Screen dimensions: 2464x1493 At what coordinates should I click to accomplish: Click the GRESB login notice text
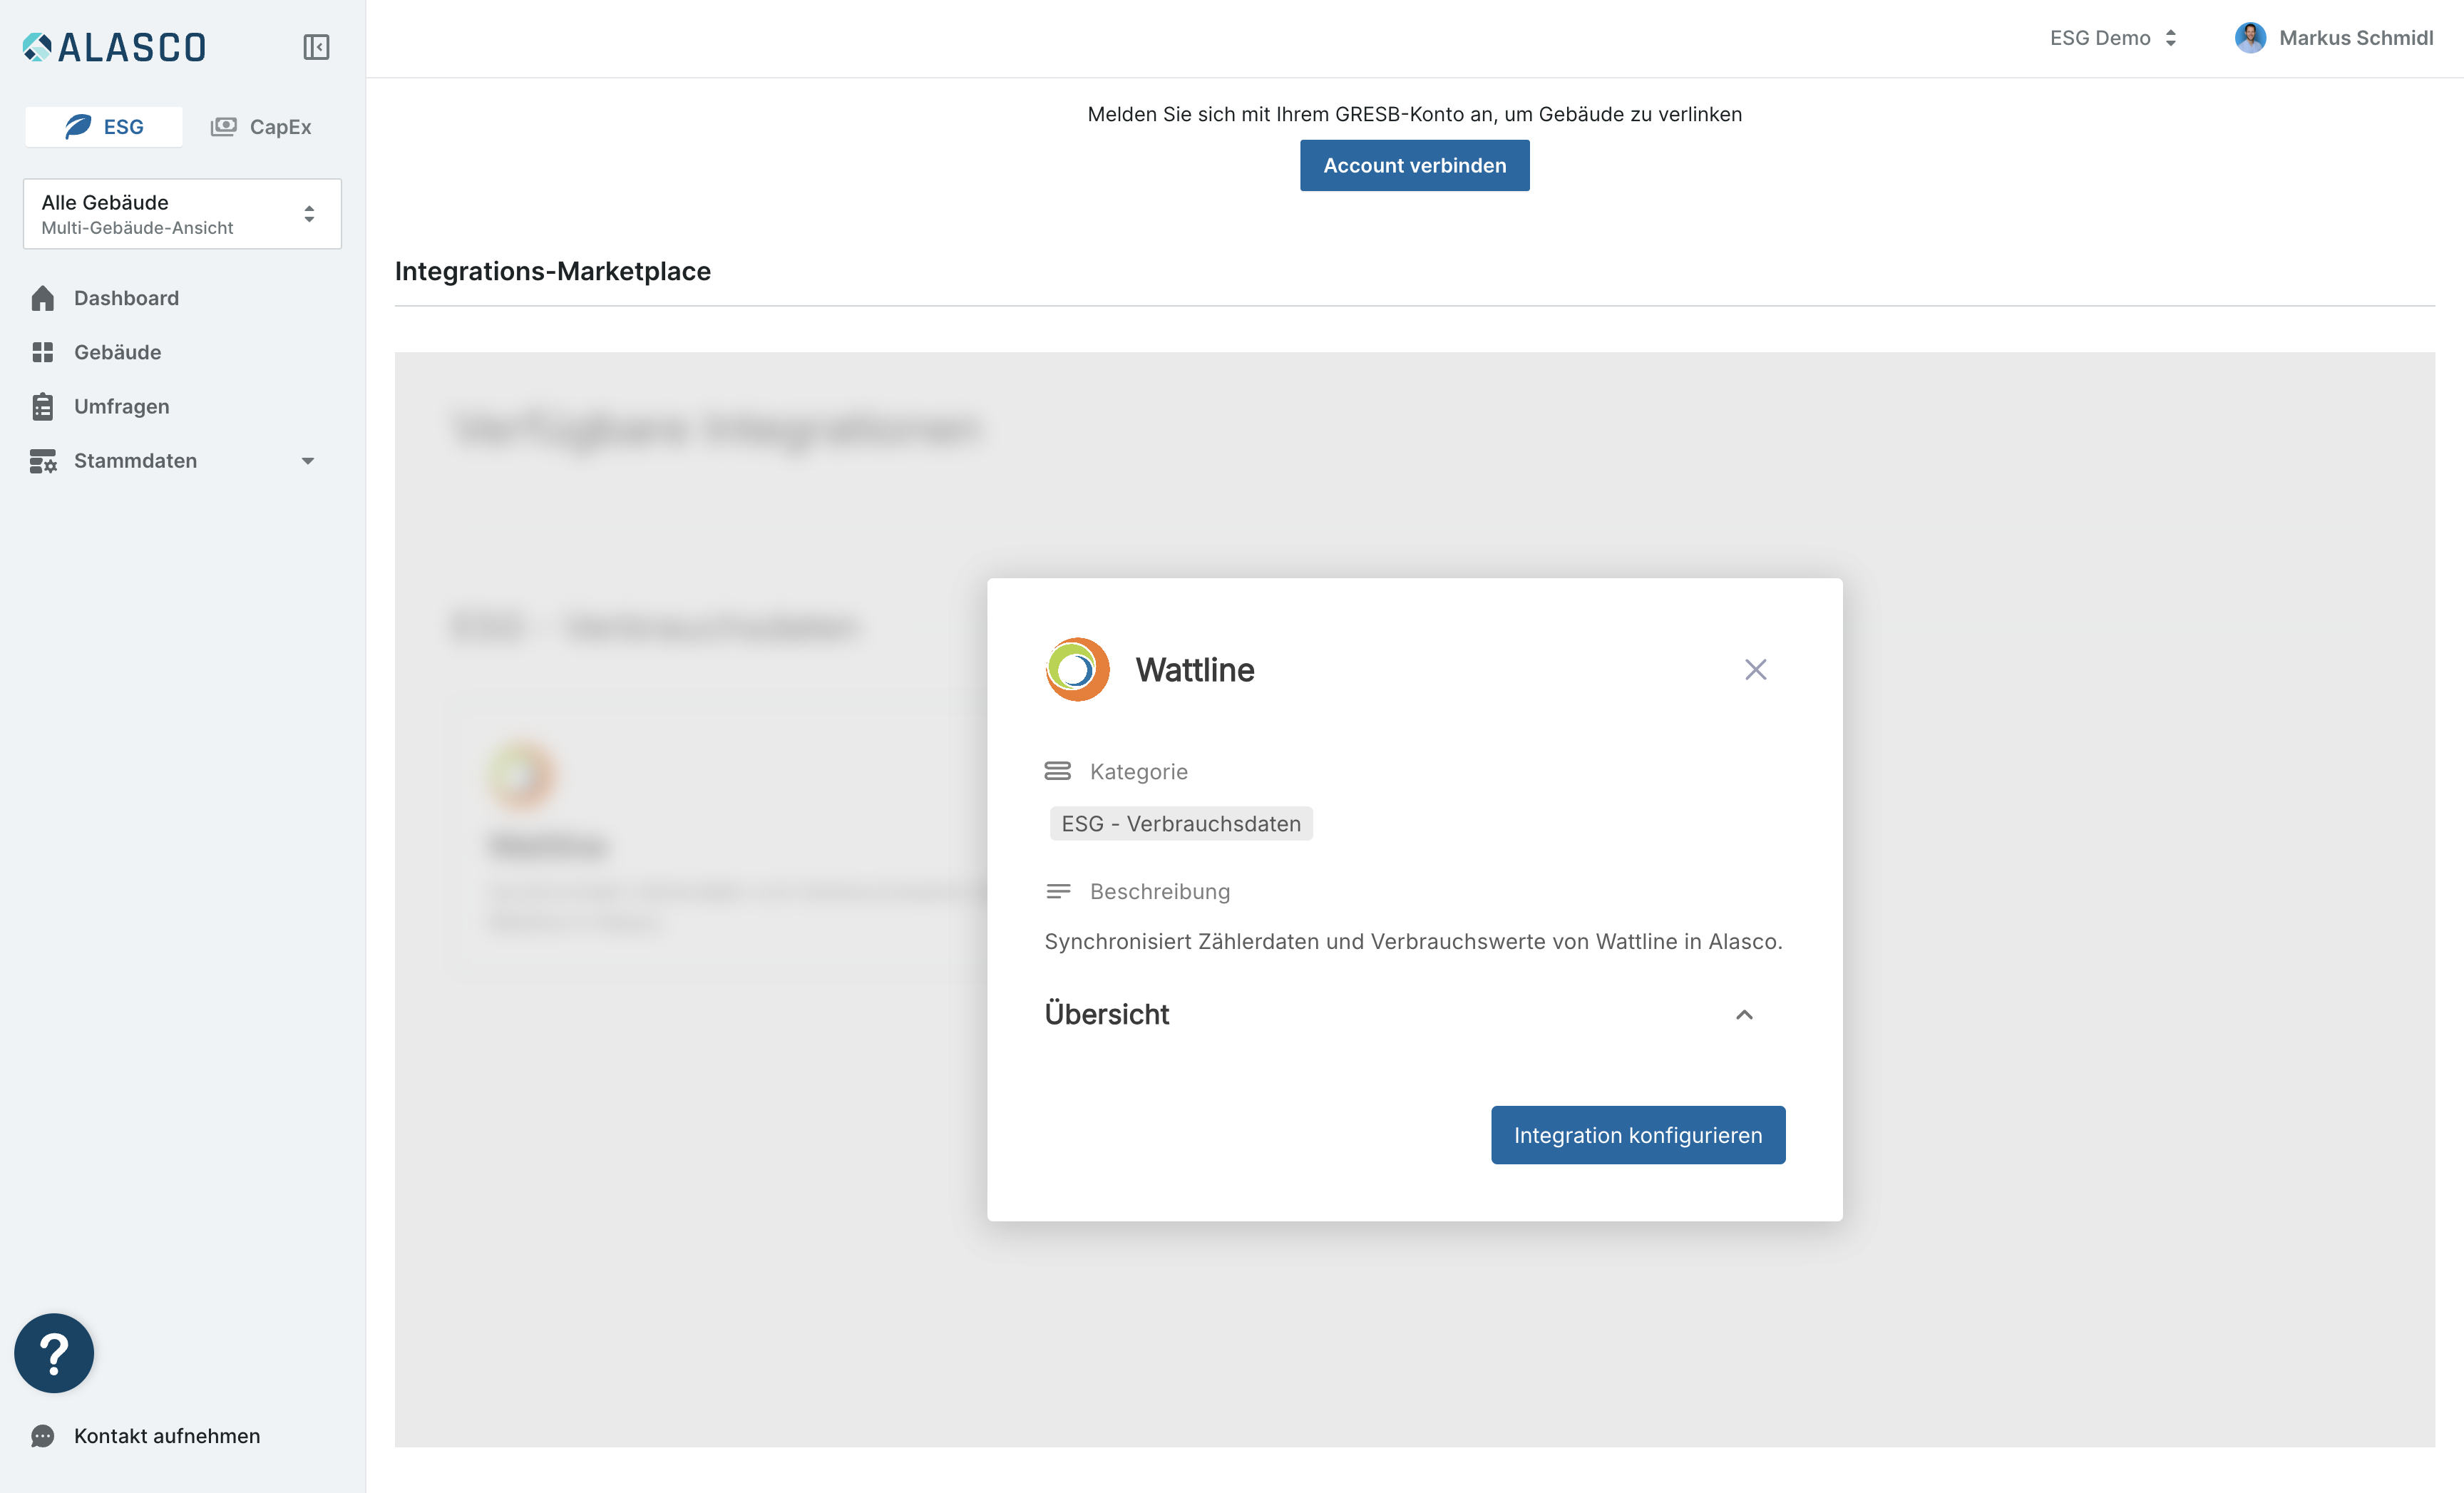1414,114
